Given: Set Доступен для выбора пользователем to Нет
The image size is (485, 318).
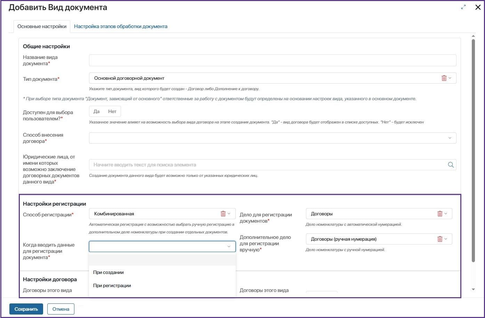Looking at the screenshot, I should point(112,111).
